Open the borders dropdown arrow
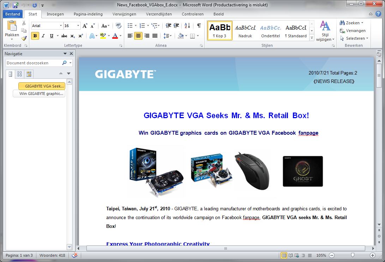The image size is (385, 262). tap(198, 36)
